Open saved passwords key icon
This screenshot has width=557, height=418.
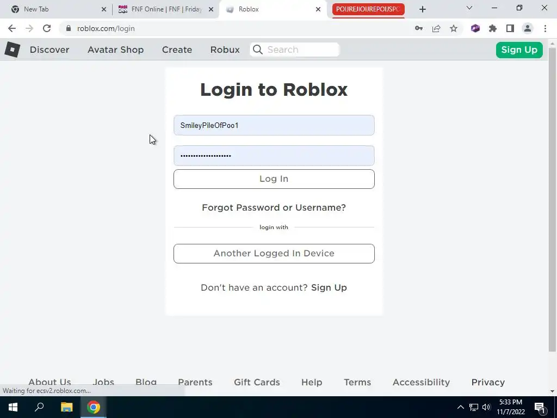pyautogui.click(x=419, y=28)
